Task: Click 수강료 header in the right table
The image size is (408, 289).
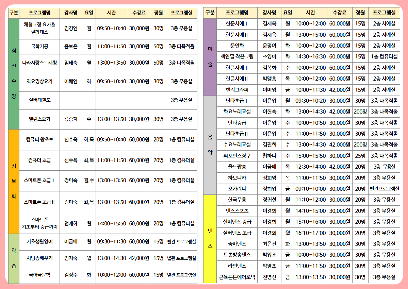Action: [x=340, y=13]
